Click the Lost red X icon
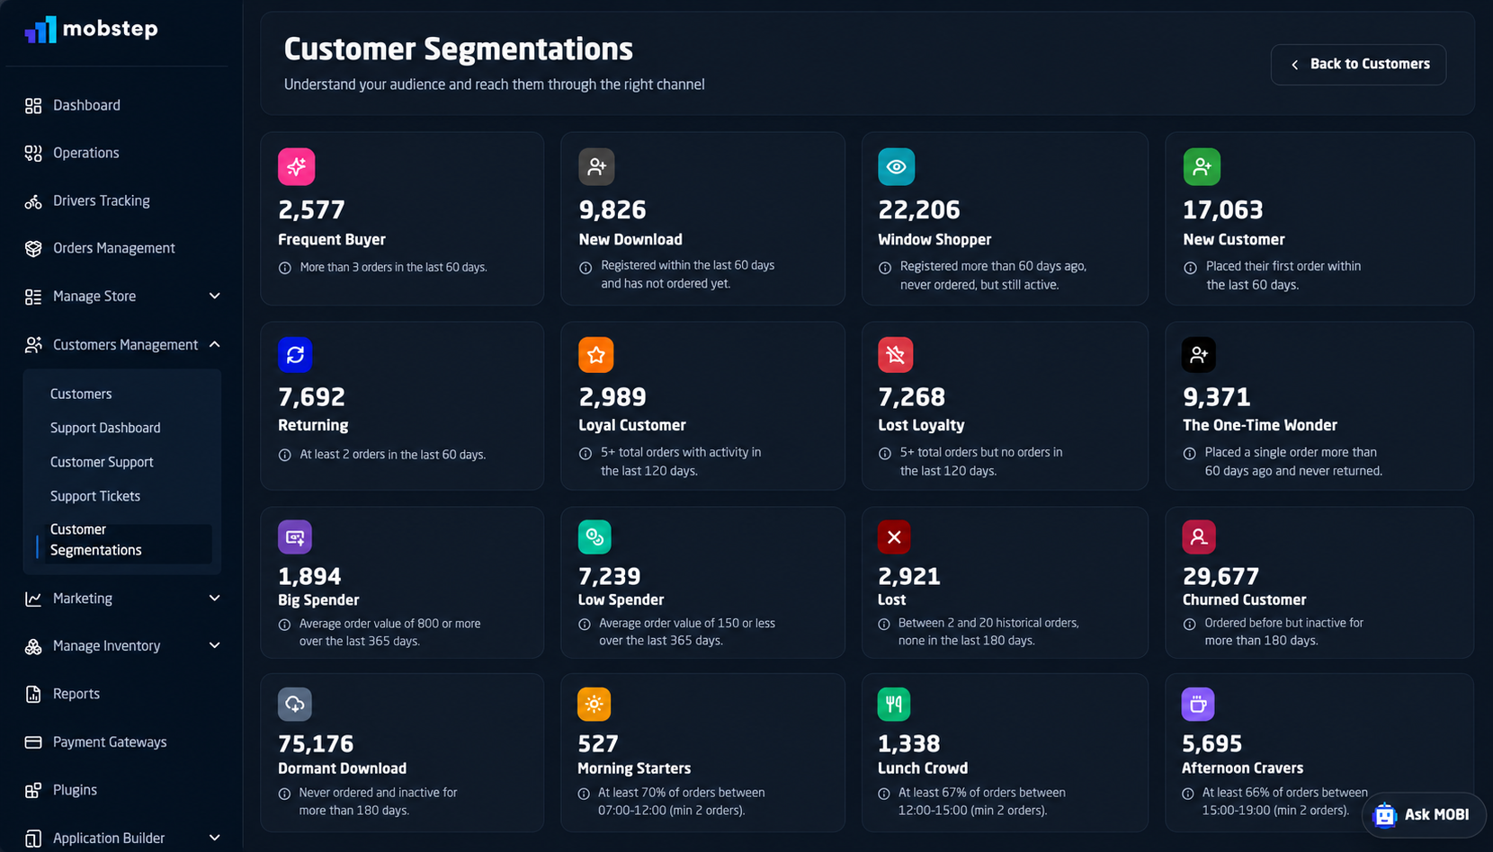 [894, 537]
